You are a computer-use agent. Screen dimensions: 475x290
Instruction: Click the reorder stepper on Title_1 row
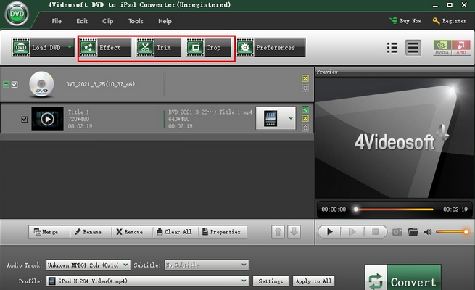305,128
